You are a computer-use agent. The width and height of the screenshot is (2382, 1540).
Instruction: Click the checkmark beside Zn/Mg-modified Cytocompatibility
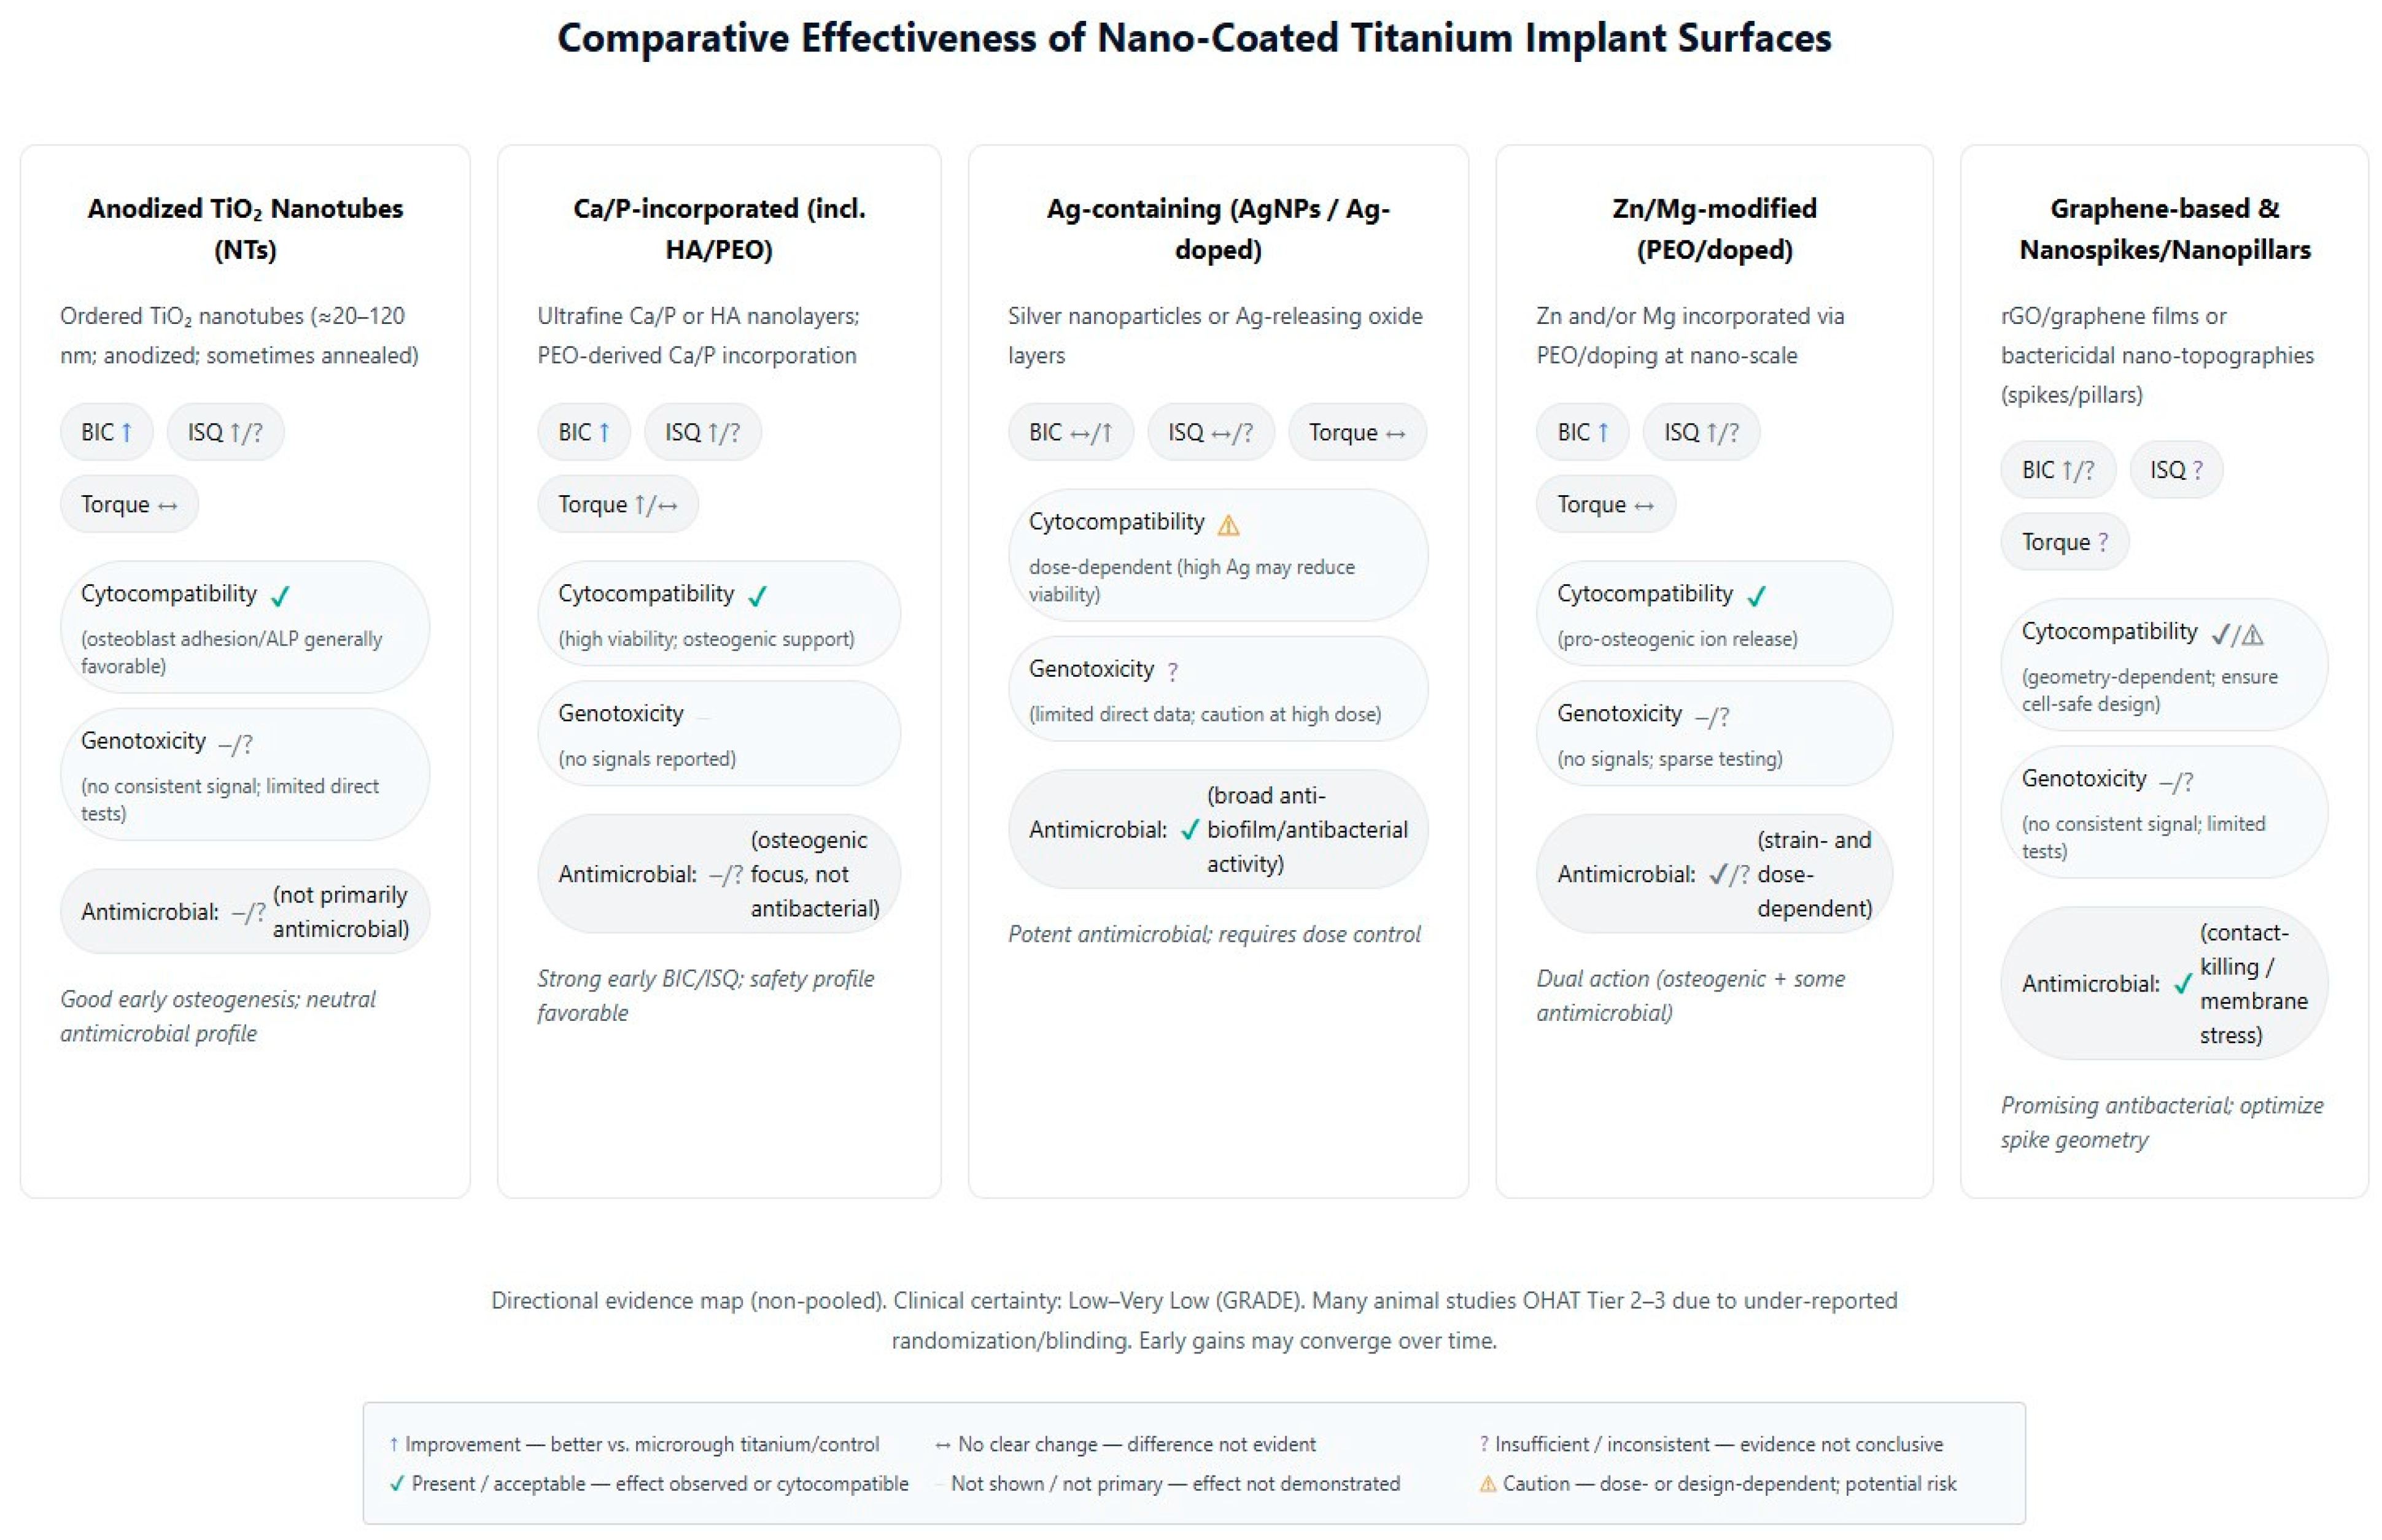click(x=1756, y=596)
